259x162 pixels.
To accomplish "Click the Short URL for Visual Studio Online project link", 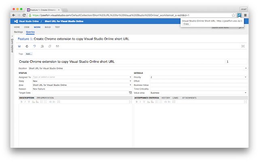I will [64, 21].
